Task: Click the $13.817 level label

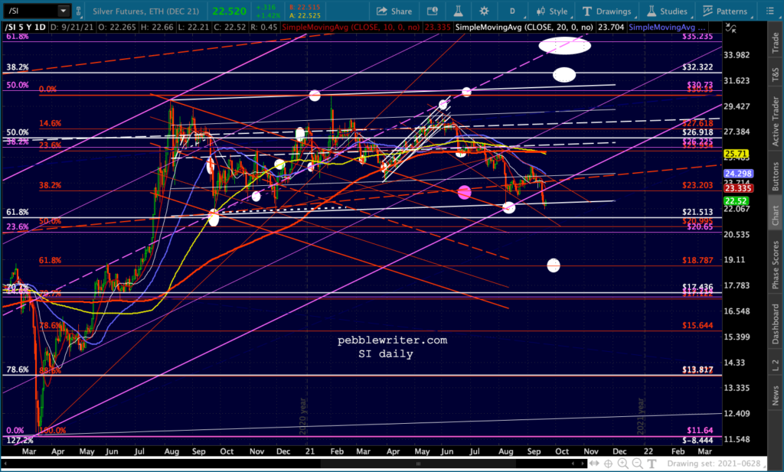Action: coord(697,369)
